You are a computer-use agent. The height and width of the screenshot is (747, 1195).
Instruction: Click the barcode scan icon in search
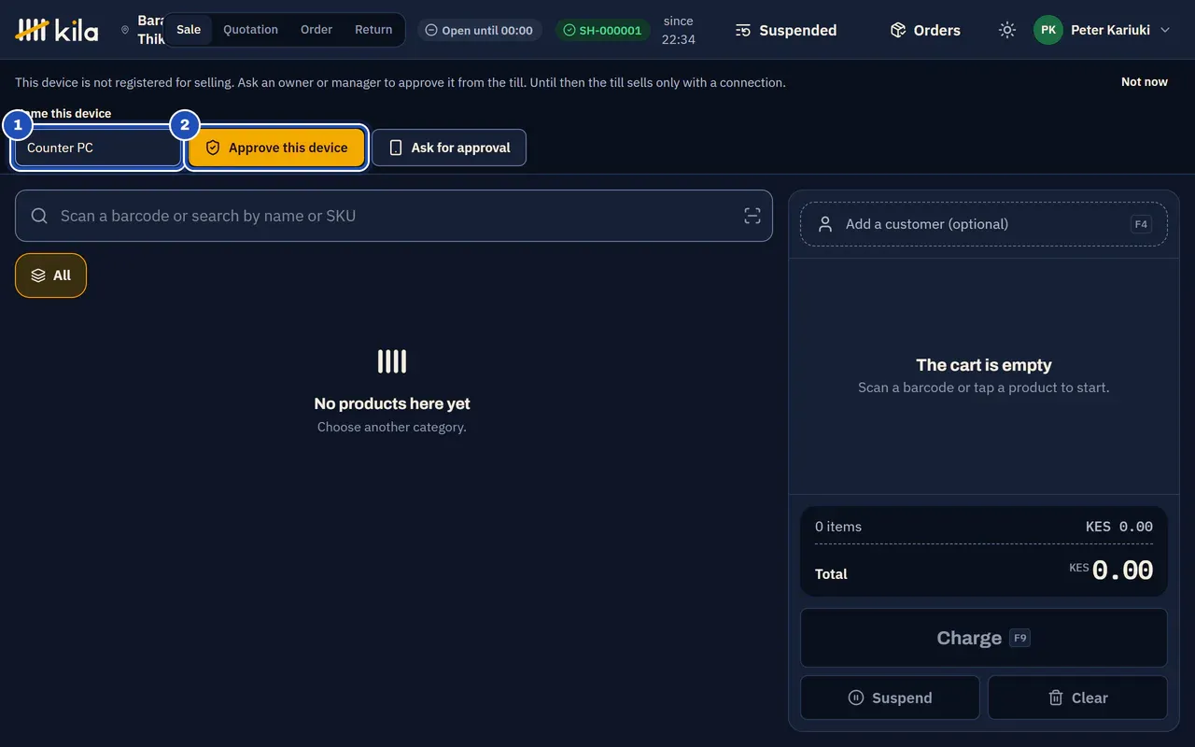click(x=752, y=216)
